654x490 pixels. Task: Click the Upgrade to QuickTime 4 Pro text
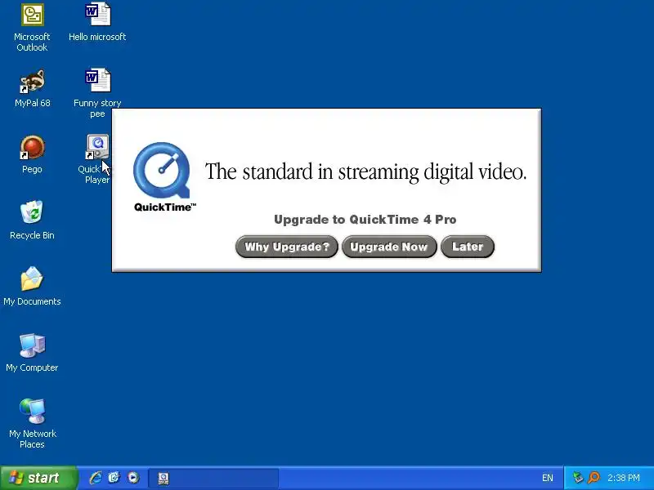click(x=365, y=220)
